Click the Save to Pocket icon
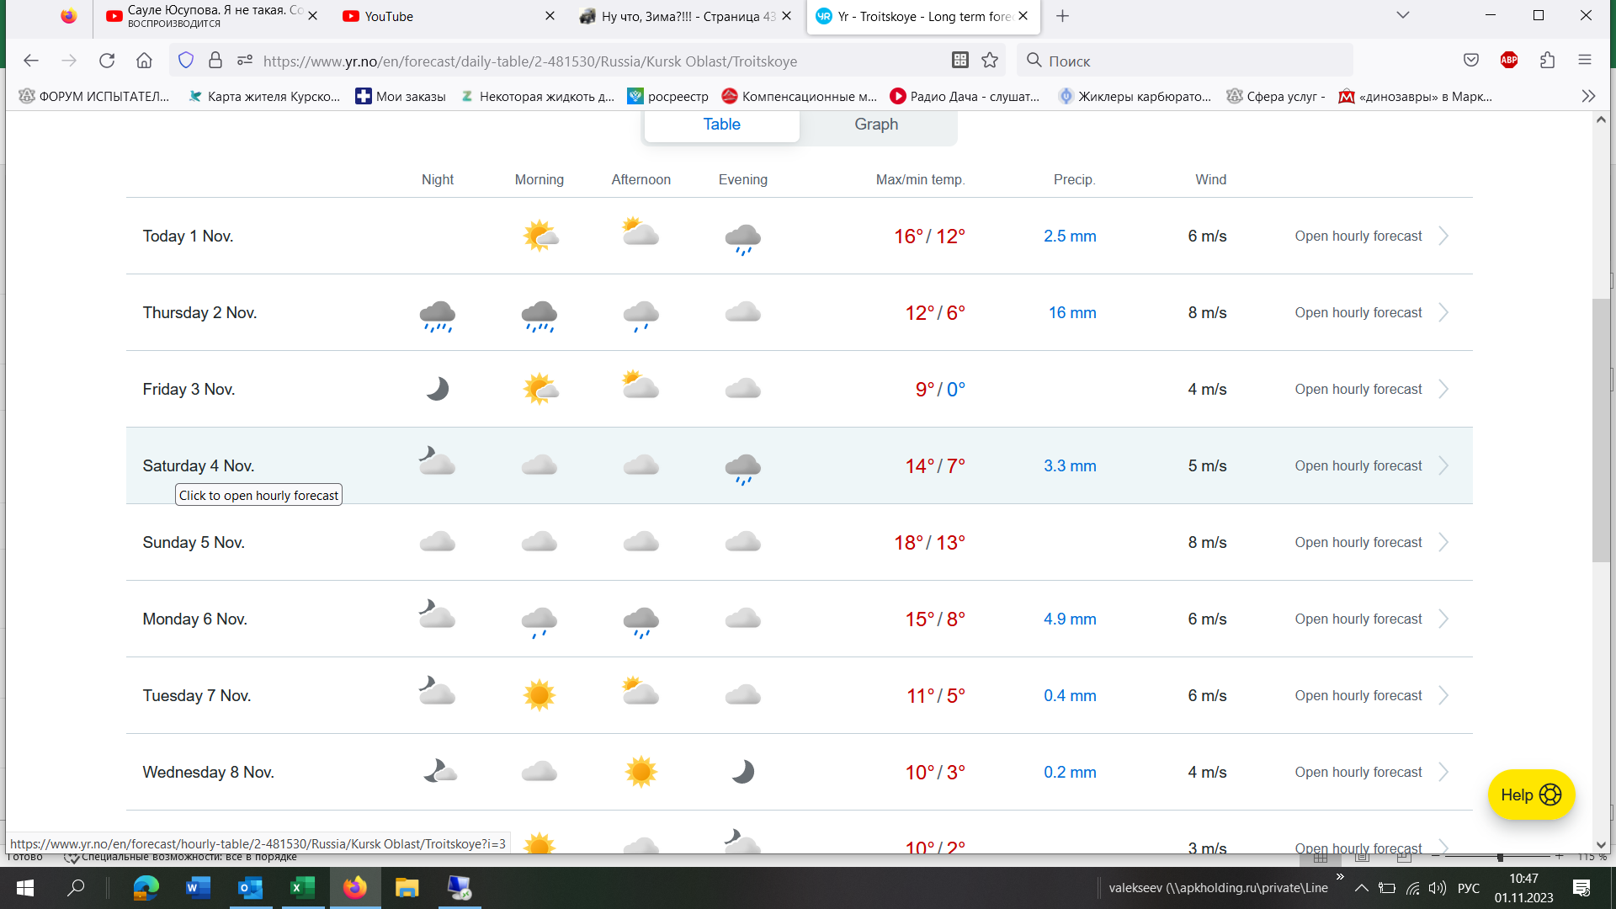Screen dimensions: 1616x909 tap(1471, 61)
